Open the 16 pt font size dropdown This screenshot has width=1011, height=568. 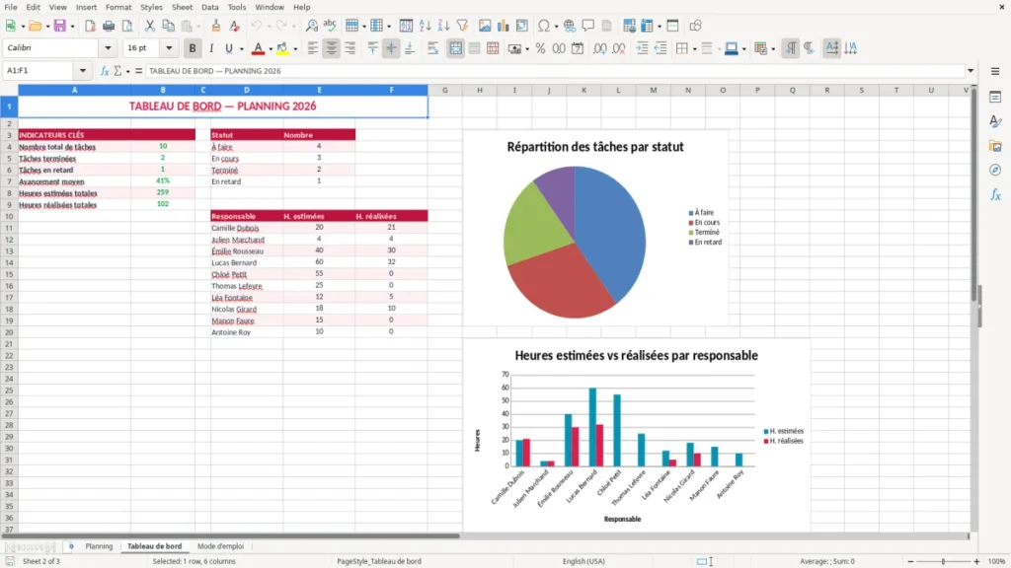click(169, 48)
